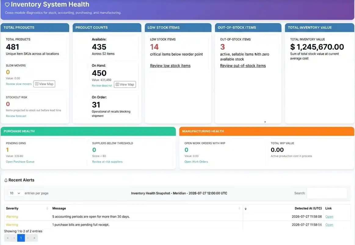Click the 3 out-of-stock items number

click(222, 47)
